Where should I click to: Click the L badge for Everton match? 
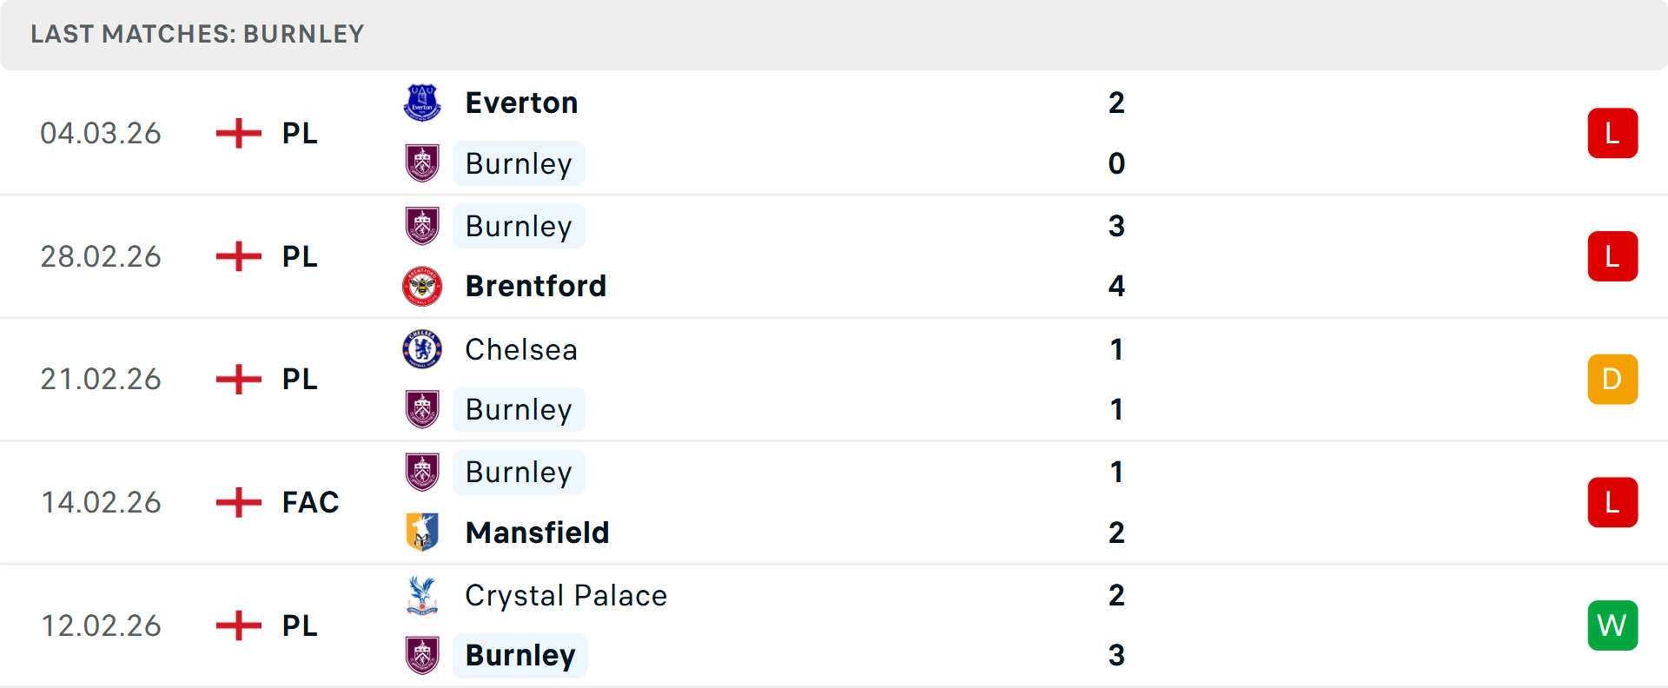click(1612, 133)
